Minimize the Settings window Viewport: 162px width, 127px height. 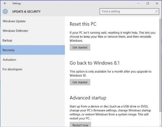139,4
